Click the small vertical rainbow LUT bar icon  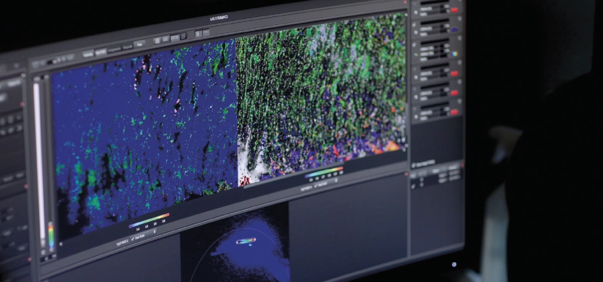point(51,235)
